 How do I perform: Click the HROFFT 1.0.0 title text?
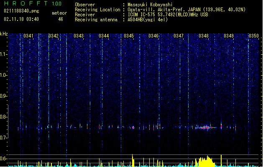tap(33, 3)
